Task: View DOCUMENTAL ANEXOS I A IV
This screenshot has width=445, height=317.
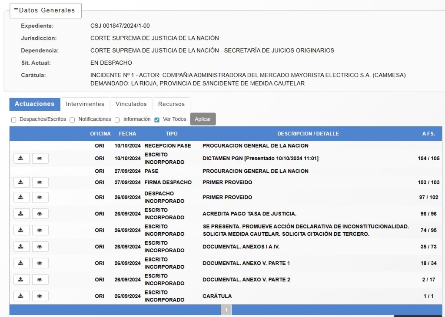Action: pos(40,246)
